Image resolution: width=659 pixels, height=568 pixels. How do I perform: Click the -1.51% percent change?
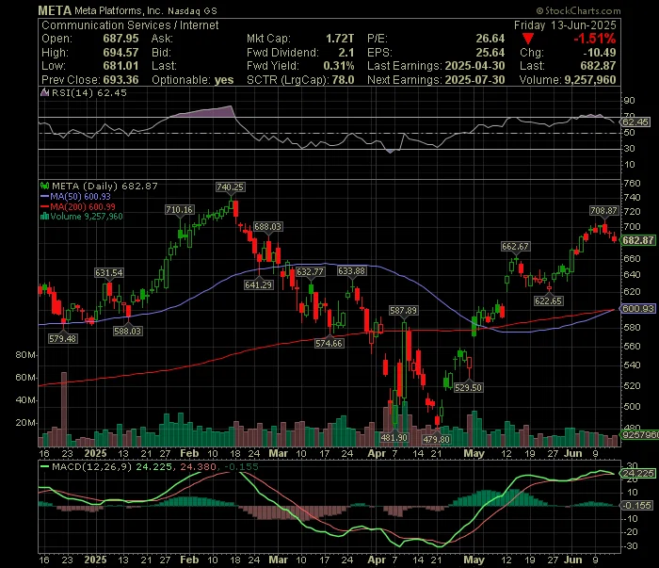[x=595, y=40]
